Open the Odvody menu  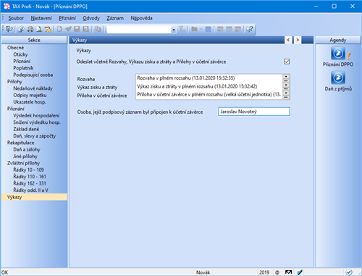[91, 18]
